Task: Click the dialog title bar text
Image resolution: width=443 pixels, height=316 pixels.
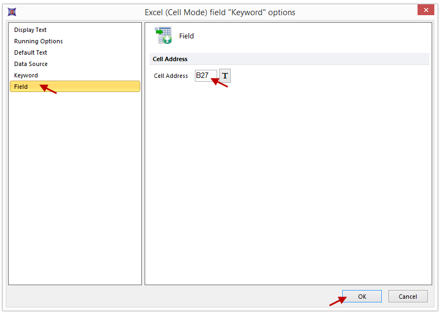Action: pos(220,12)
